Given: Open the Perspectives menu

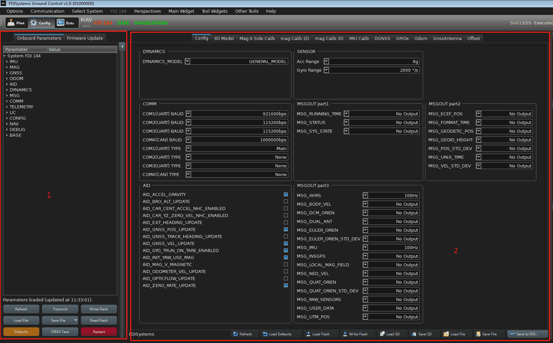Looking at the screenshot, I should (147, 11).
